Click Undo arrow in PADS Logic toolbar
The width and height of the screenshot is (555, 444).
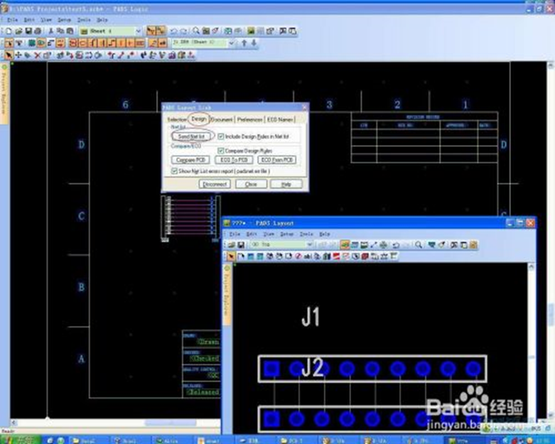(x=174, y=31)
